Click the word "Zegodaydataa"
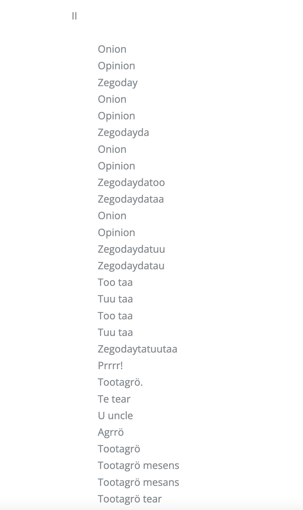The image size is (303, 510). [x=131, y=199]
